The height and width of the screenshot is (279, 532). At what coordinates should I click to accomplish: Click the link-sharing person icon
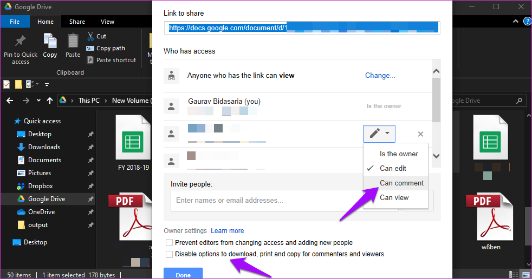point(171,76)
